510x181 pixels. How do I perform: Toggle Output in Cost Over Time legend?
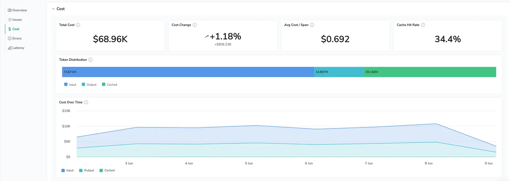pyautogui.click(x=87, y=170)
